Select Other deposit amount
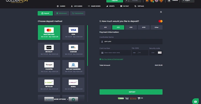 coord(157,27)
